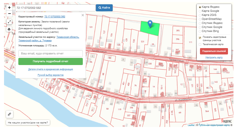The width and height of the screenshot is (237, 130).
Task: Expand Детали отчета и юридическая информация
Action: coord(51,69)
